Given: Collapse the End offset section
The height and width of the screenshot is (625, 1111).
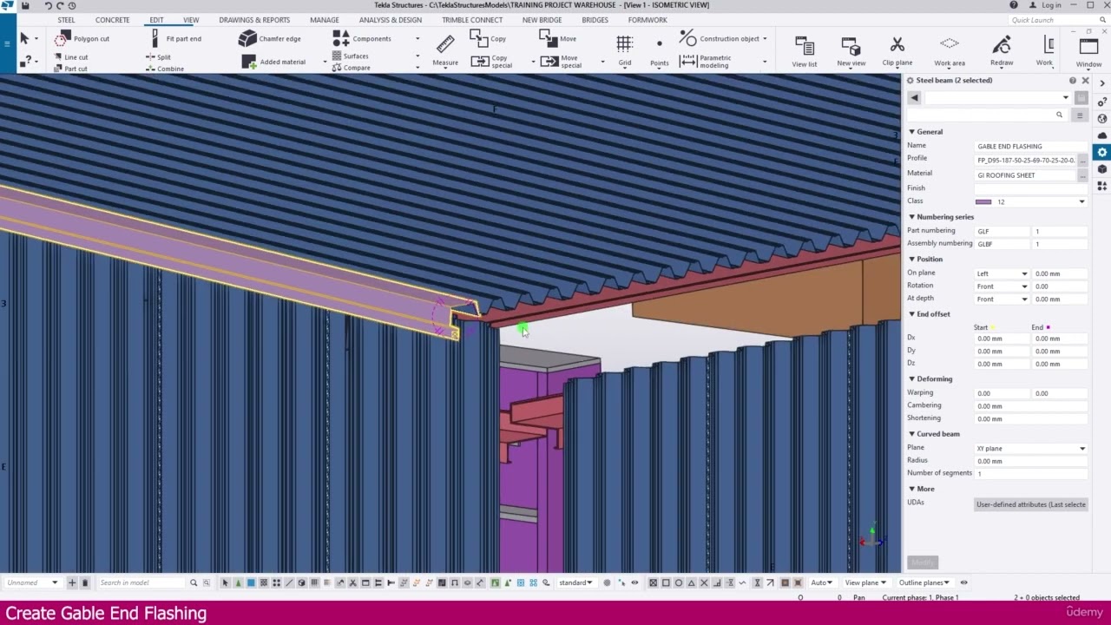Looking at the screenshot, I should pos(912,314).
